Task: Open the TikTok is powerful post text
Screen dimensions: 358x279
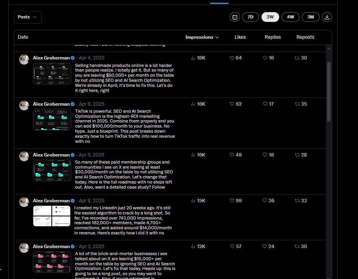Action: pos(125,126)
